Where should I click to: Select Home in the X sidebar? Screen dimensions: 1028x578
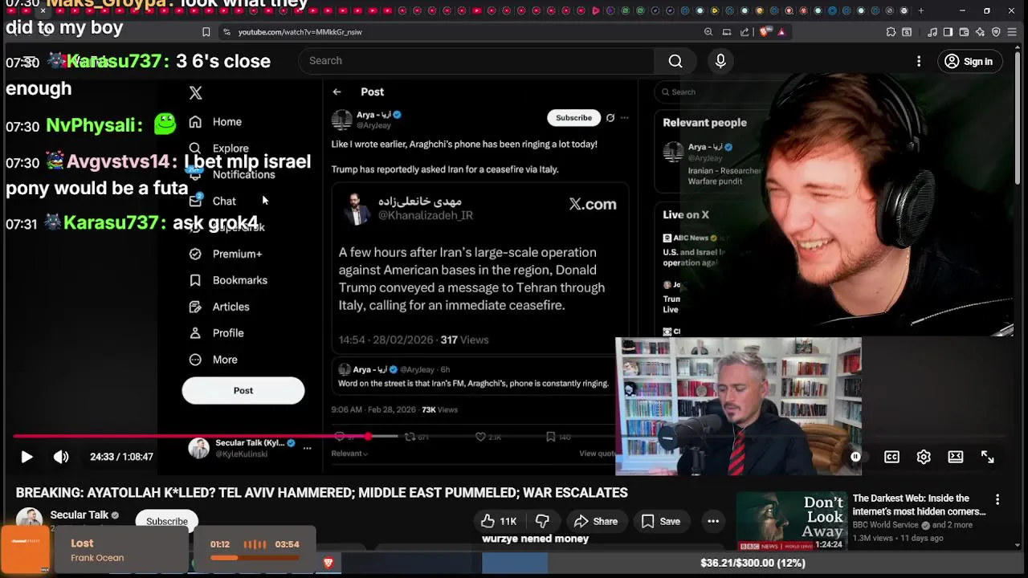click(215, 122)
